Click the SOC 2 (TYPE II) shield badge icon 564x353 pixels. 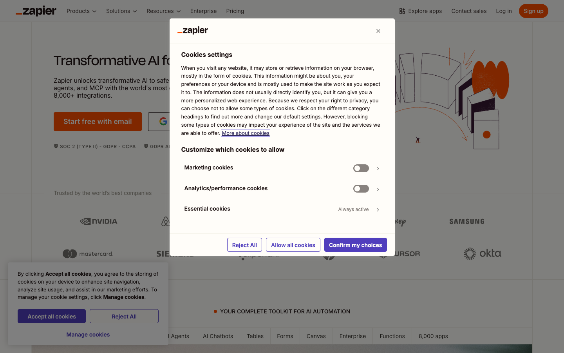point(56,146)
